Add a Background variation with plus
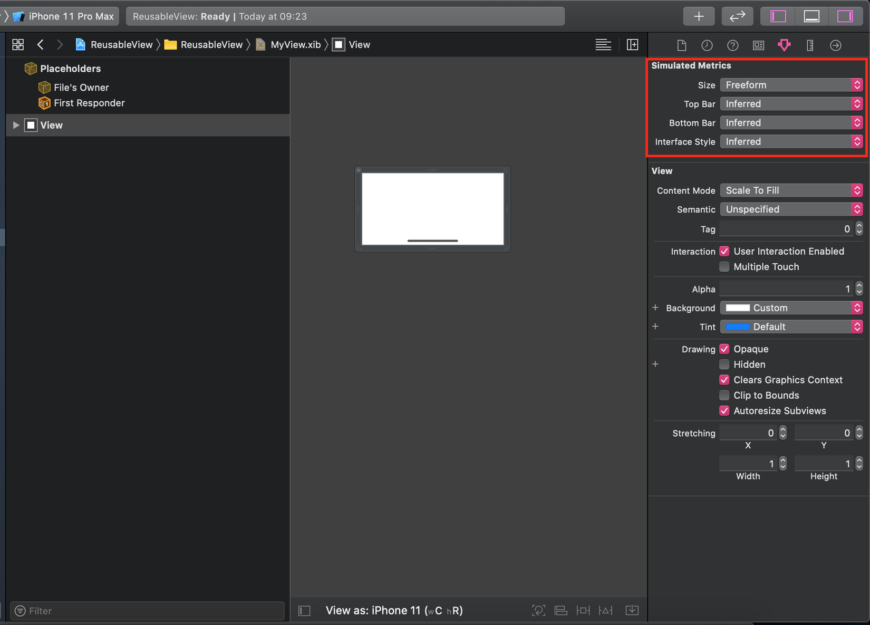 (x=655, y=308)
